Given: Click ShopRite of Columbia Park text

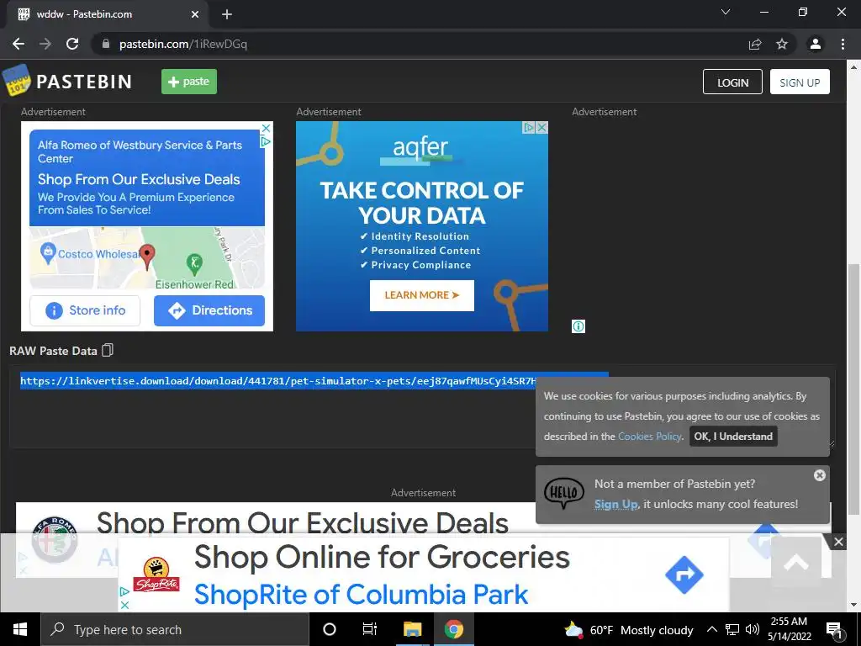Looking at the screenshot, I should click(x=361, y=595).
